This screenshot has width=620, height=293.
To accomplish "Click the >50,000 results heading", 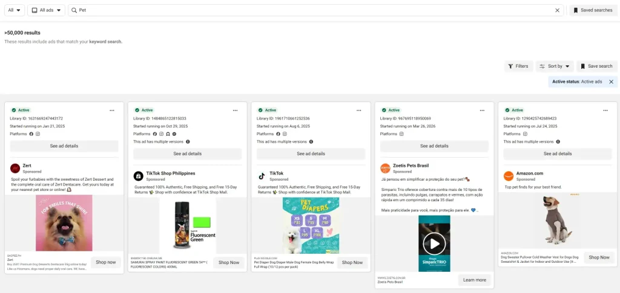I will coord(22,33).
